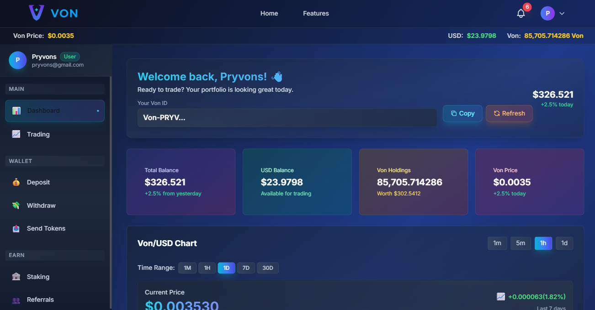Viewport: 595px width, 310px height.
Task: Open Staking via its bank icon
Action: coord(16,276)
